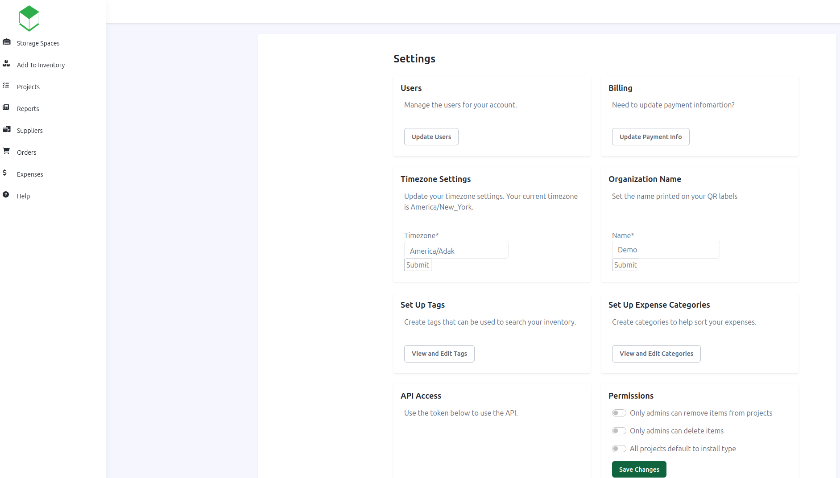Click the 'Organization Name' card heading
Viewport: 840px width, 478px height.
click(x=645, y=179)
